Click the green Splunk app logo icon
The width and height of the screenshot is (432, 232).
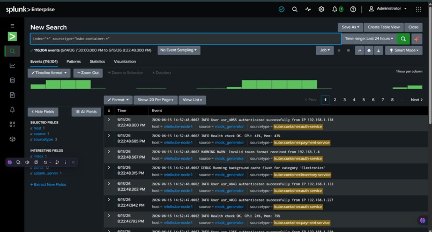pos(12,36)
